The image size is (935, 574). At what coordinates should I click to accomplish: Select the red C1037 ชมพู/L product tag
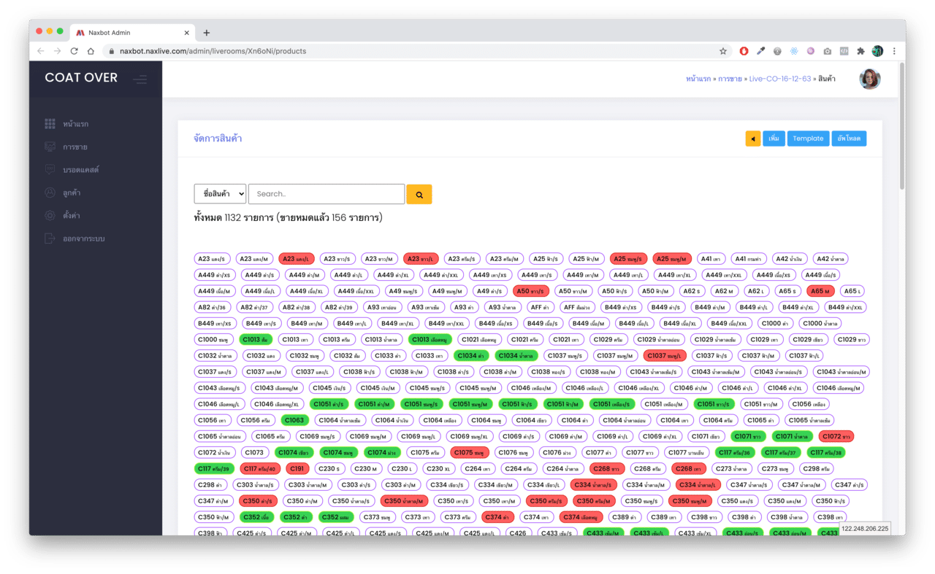click(665, 355)
